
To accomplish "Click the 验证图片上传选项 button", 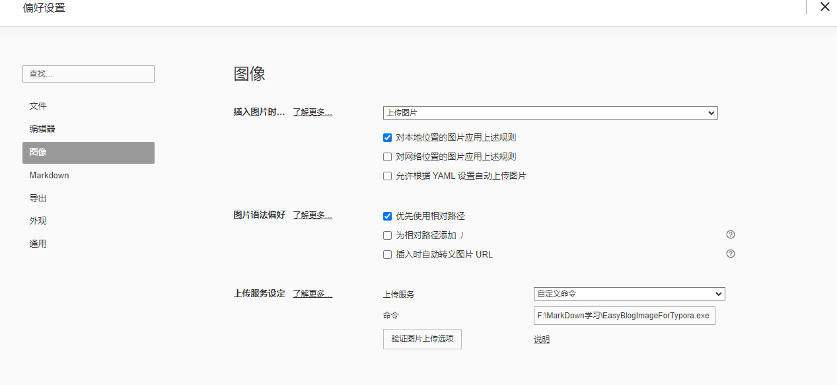I will coord(422,339).
